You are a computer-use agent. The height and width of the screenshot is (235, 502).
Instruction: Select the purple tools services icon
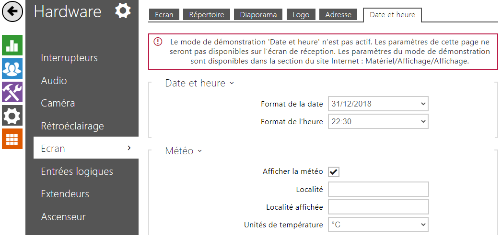pos(12,92)
